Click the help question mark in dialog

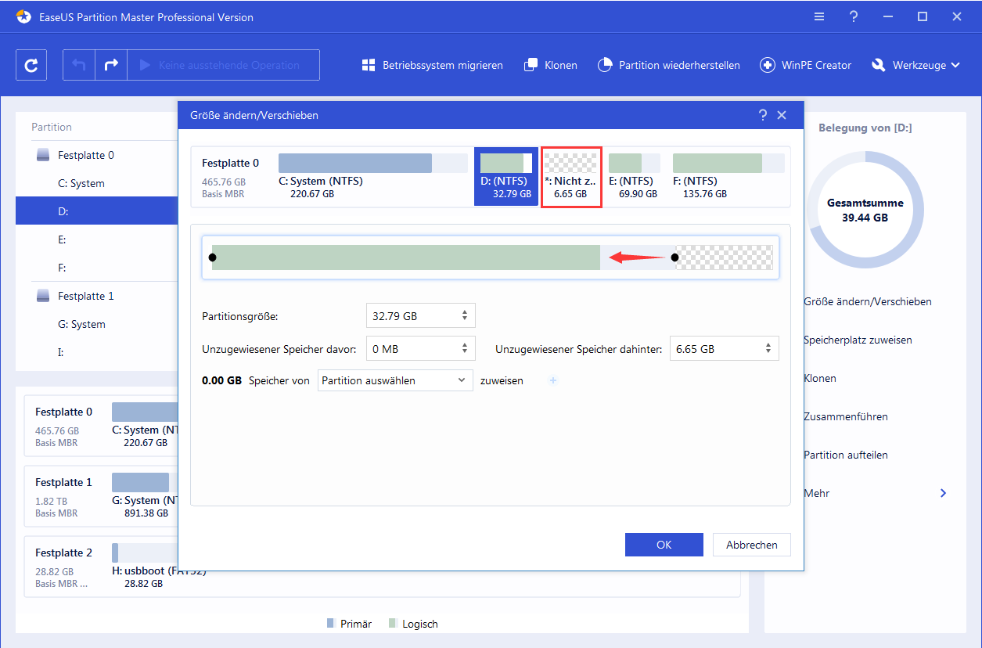tap(763, 115)
